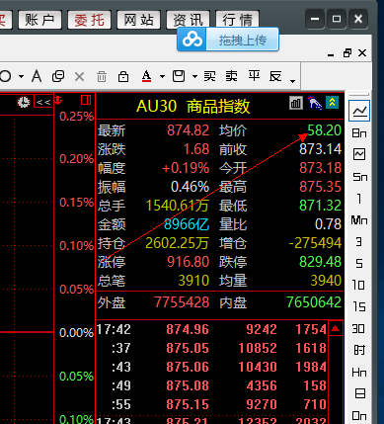Click the average price value 58.20
The height and width of the screenshot is (424, 384).
pyautogui.click(x=324, y=130)
